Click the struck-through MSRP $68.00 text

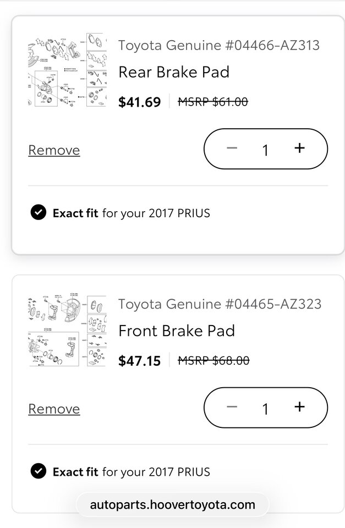coord(213,360)
